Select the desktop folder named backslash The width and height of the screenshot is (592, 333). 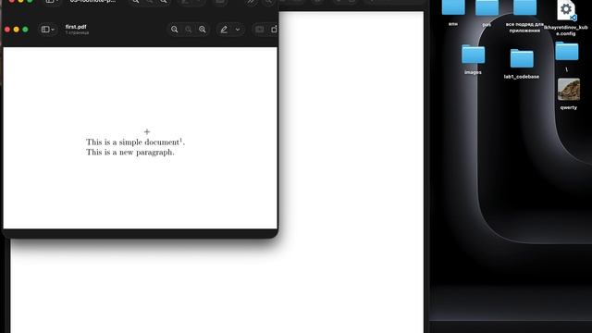(567, 52)
